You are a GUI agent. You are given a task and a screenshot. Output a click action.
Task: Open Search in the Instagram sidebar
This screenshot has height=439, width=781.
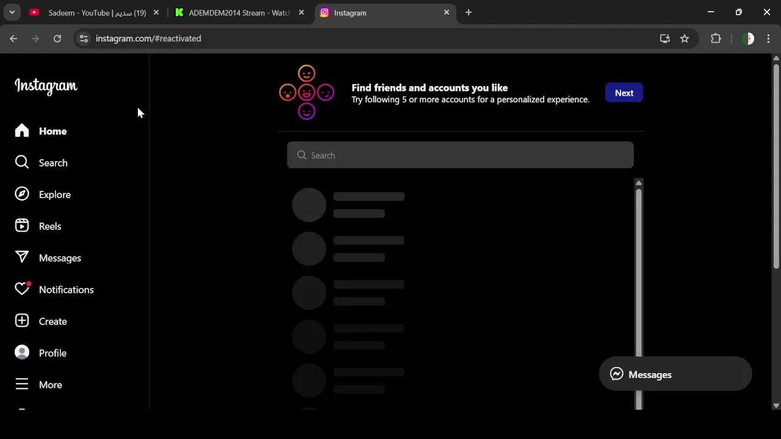(x=41, y=163)
